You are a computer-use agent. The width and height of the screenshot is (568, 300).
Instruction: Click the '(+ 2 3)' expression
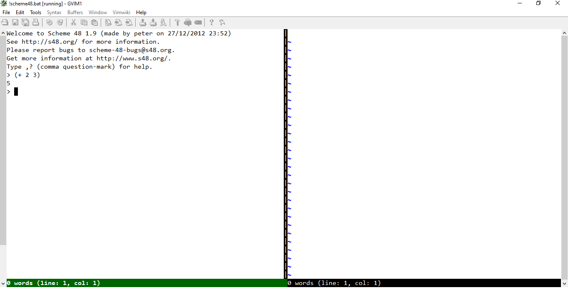coord(27,75)
